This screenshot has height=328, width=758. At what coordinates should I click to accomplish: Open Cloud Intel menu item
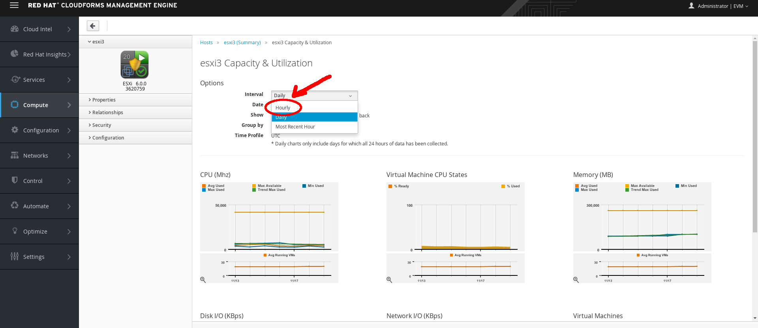39,29
